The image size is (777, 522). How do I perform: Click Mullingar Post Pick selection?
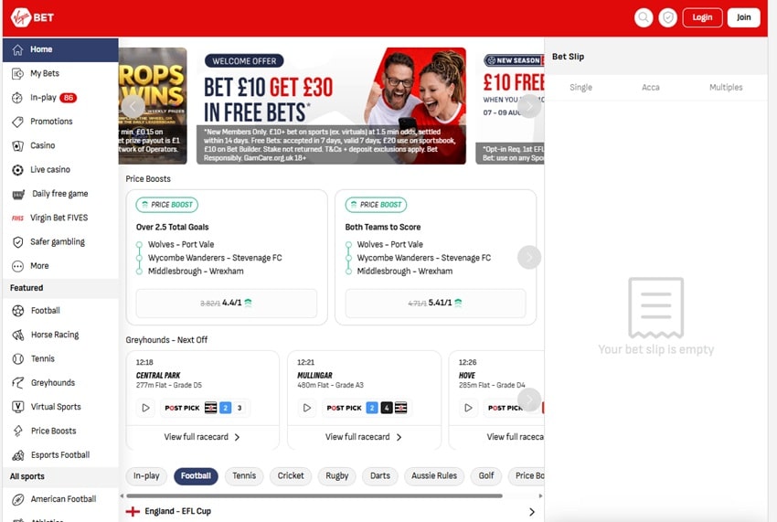pyautogui.click(x=367, y=408)
